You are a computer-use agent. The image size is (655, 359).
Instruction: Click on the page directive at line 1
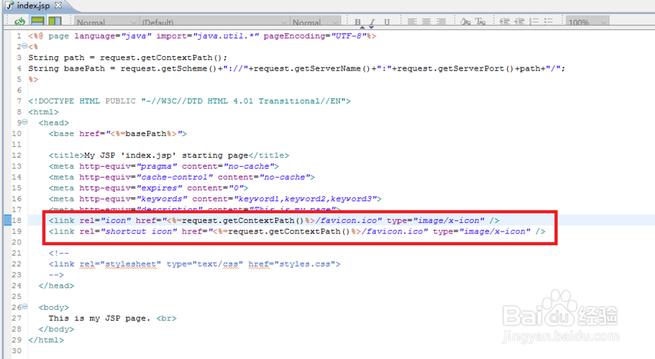pos(202,36)
